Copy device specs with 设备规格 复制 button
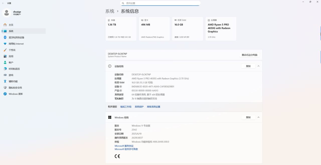The image size is (321, 165). pyautogui.click(x=248, y=66)
